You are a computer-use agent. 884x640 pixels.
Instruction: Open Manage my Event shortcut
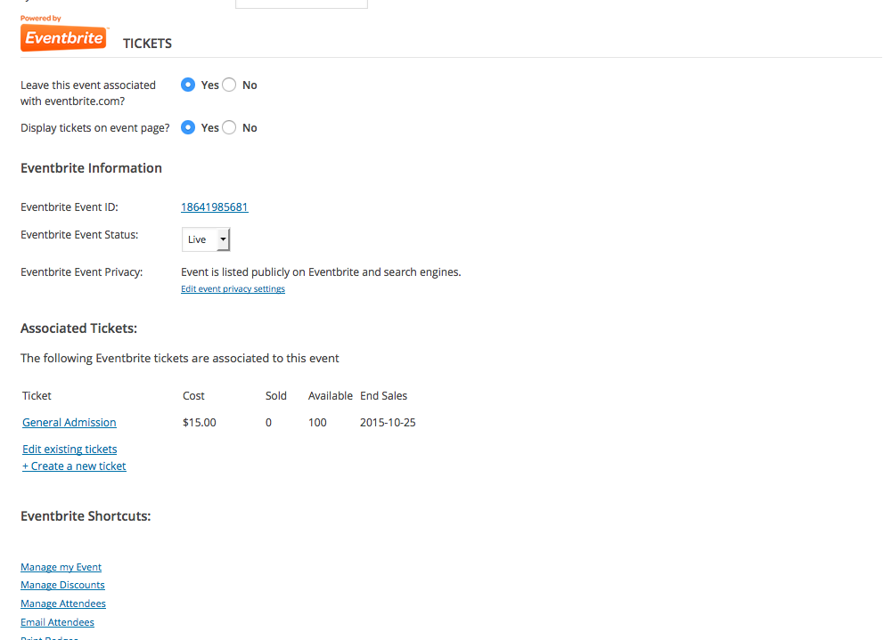coord(61,567)
